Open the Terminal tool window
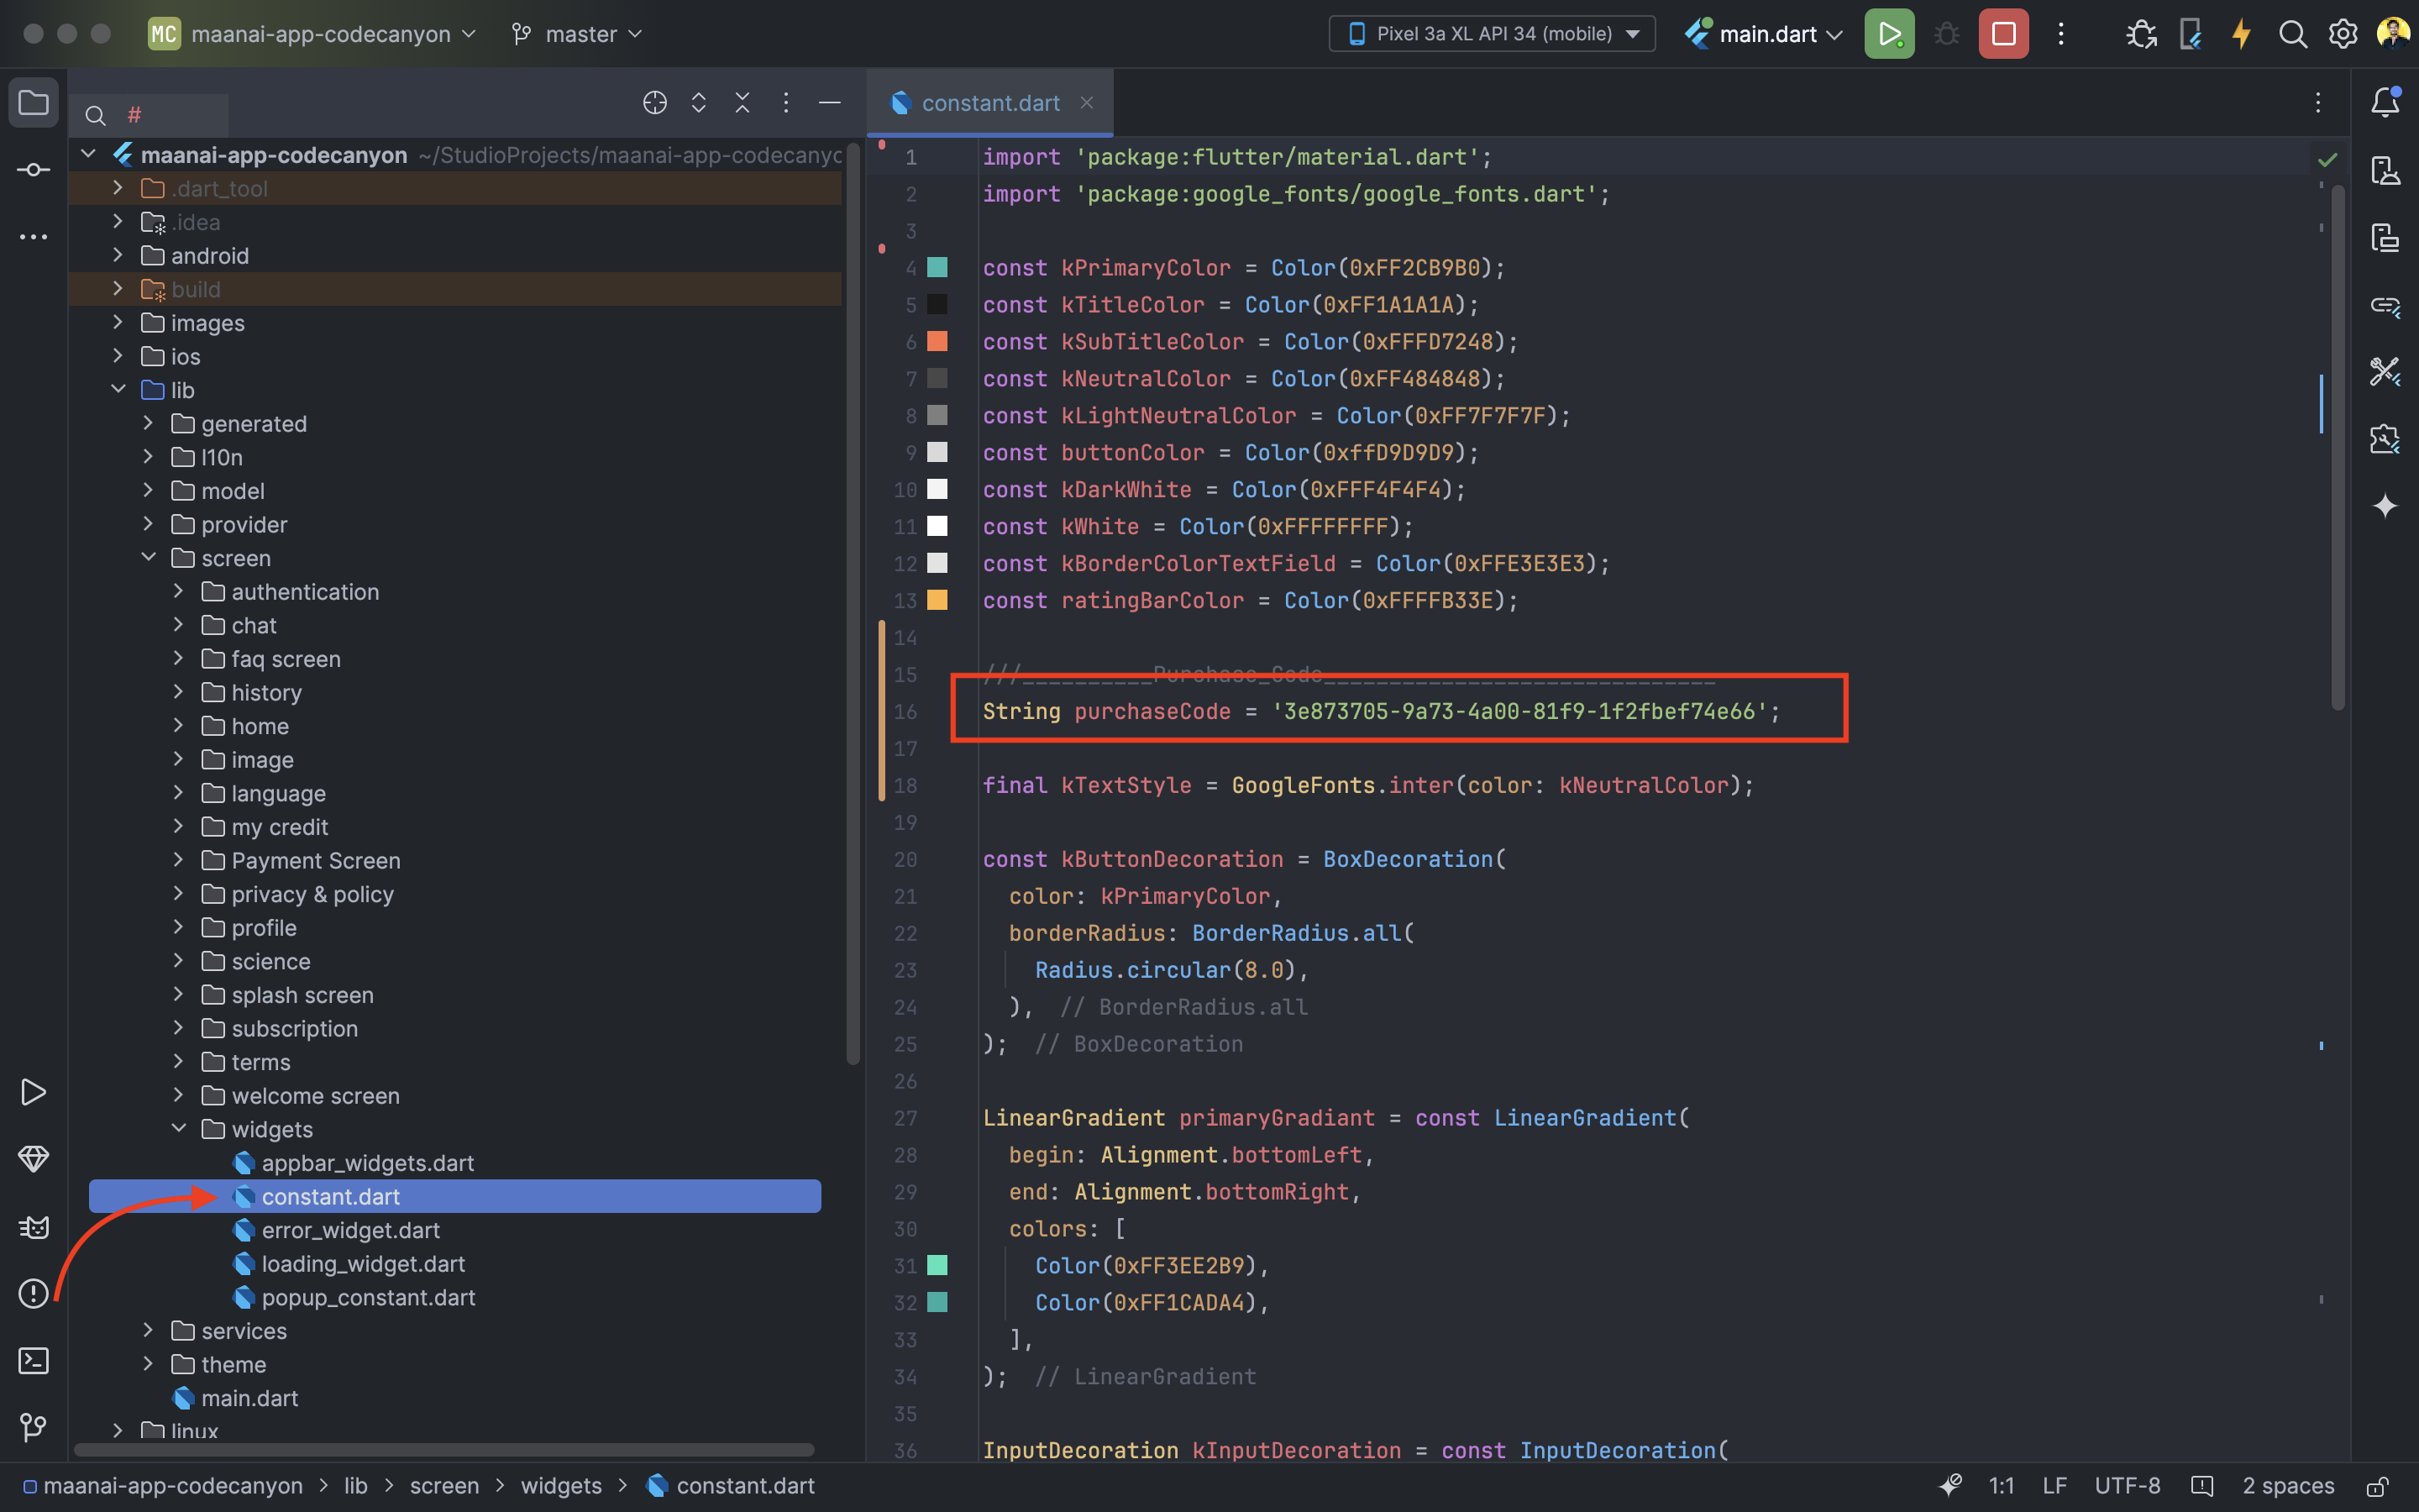The image size is (2419, 1512). [x=33, y=1360]
